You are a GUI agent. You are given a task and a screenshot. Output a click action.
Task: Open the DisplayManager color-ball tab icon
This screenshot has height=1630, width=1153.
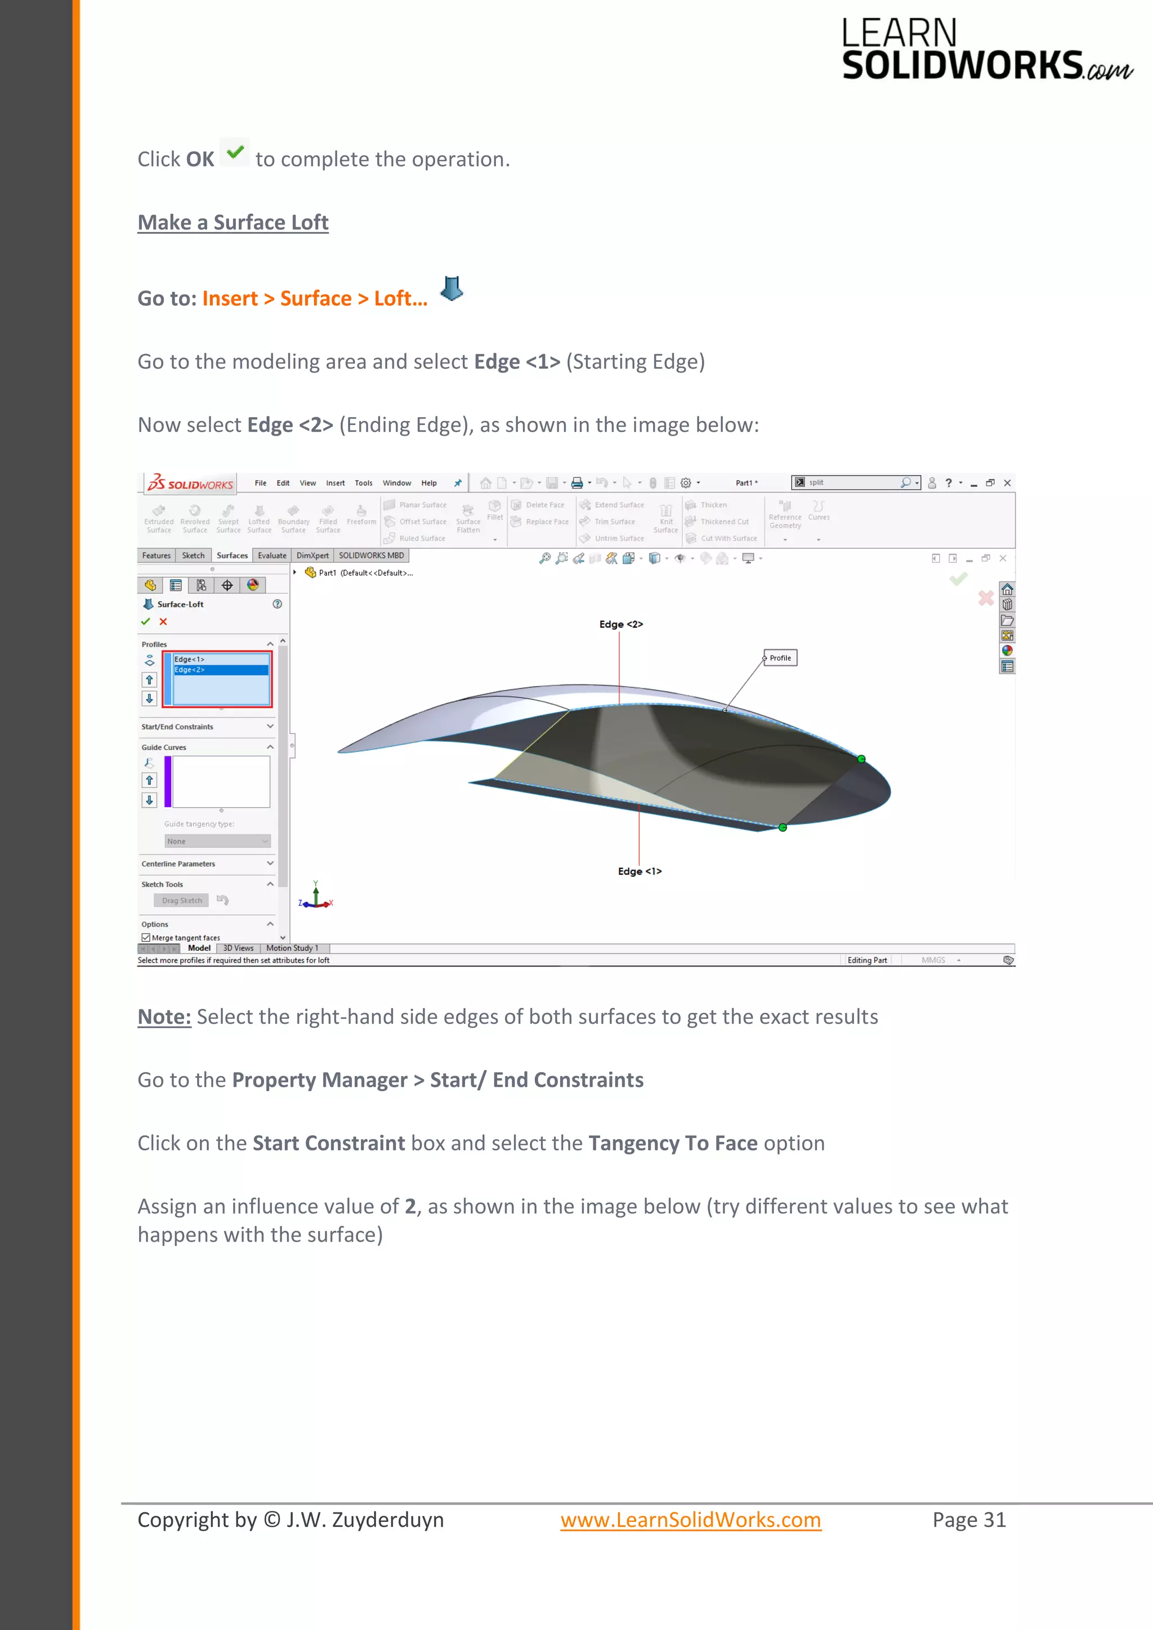253,585
